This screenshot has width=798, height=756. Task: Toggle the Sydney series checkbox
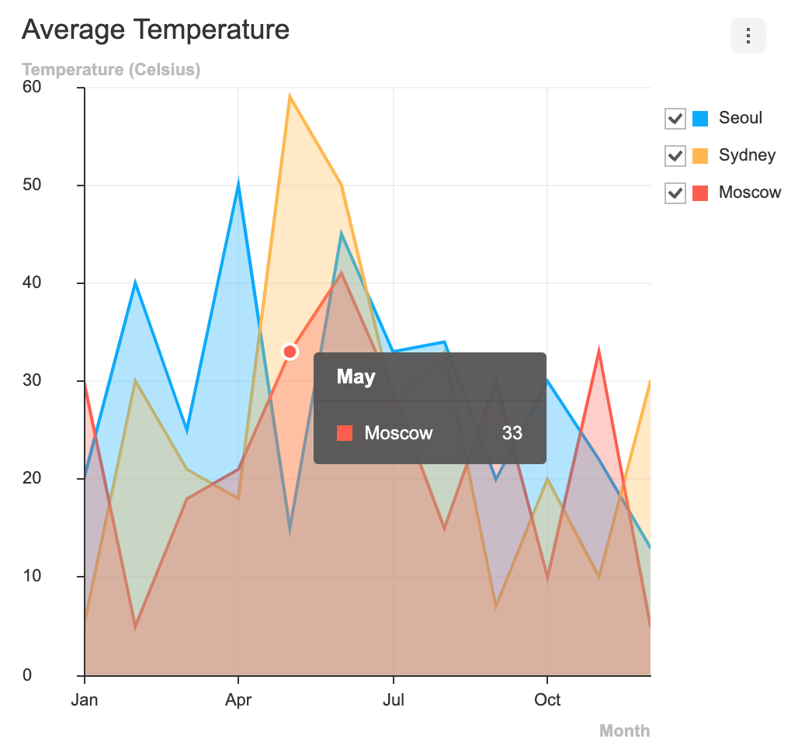(675, 156)
